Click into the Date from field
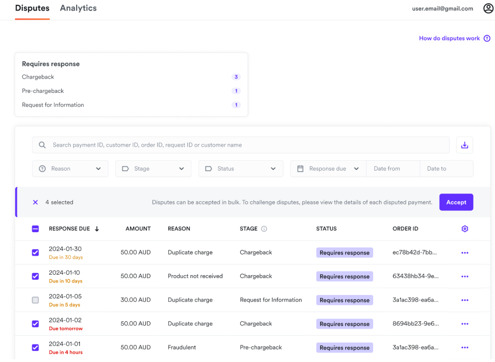This screenshot has width=495, height=362. coord(393,168)
